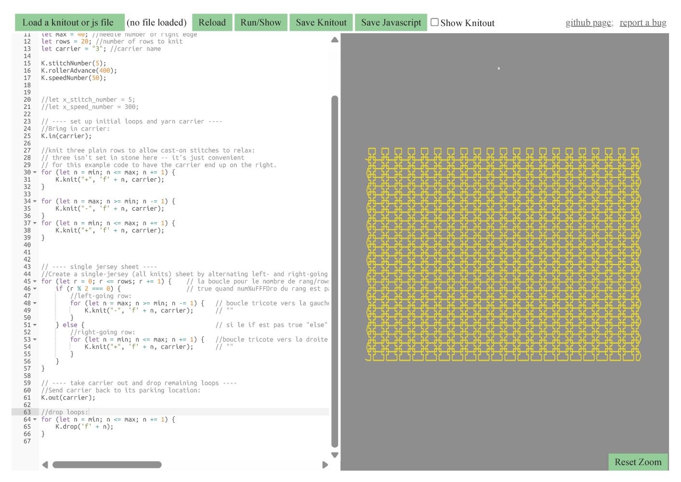Click line number 25 in gutter

point(27,136)
